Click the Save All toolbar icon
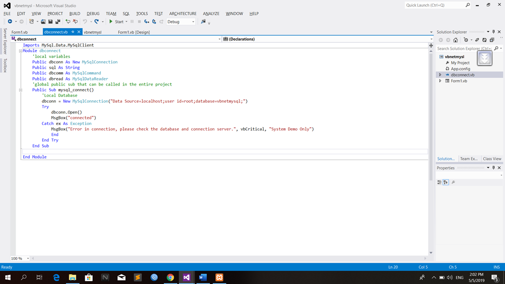 [x=58, y=22]
